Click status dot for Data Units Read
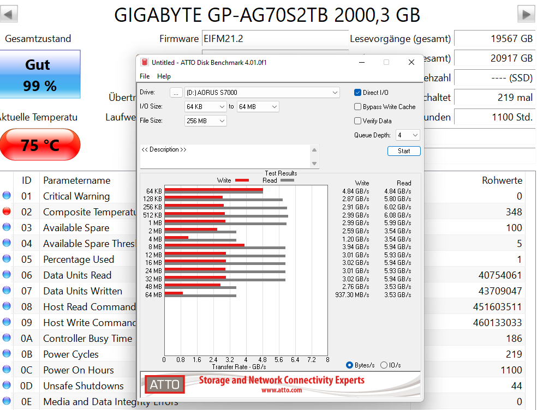 (7, 274)
